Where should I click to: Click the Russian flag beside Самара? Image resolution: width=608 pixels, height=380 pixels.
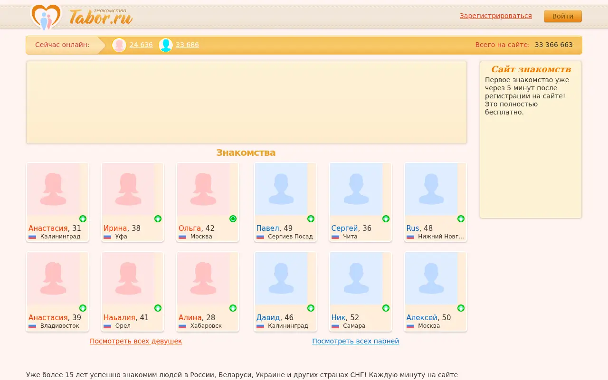click(x=335, y=326)
